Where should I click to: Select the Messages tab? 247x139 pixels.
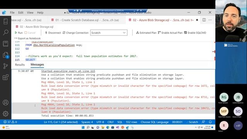click(x=37, y=64)
